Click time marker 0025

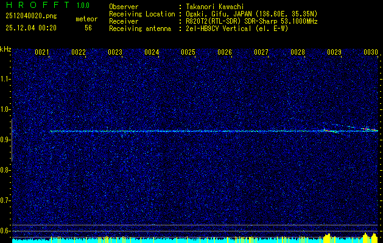click(188, 52)
